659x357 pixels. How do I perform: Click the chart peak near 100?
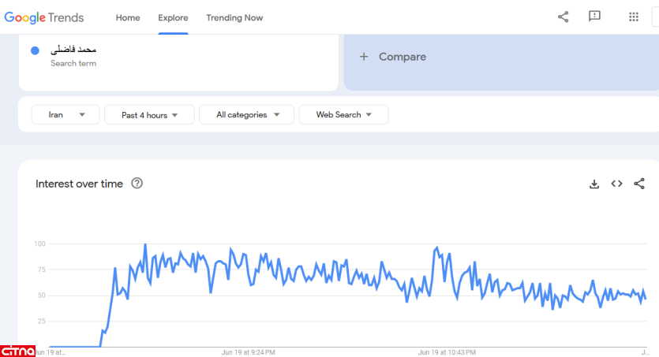(x=145, y=245)
